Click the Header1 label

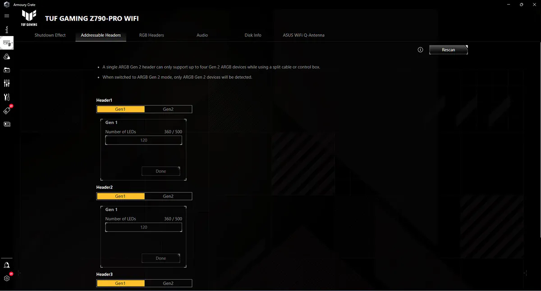[x=105, y=100]
